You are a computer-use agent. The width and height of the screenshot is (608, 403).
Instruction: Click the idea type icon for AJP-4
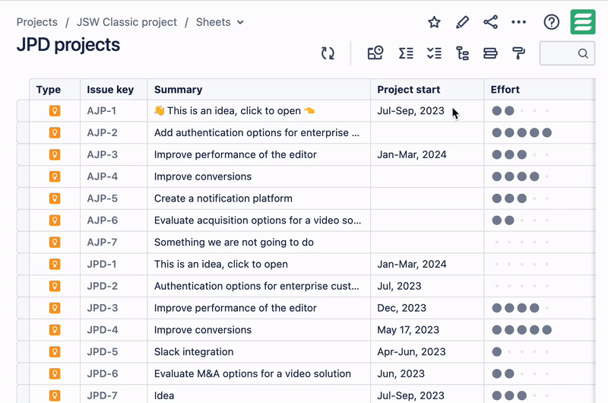[x=55, y=176]
